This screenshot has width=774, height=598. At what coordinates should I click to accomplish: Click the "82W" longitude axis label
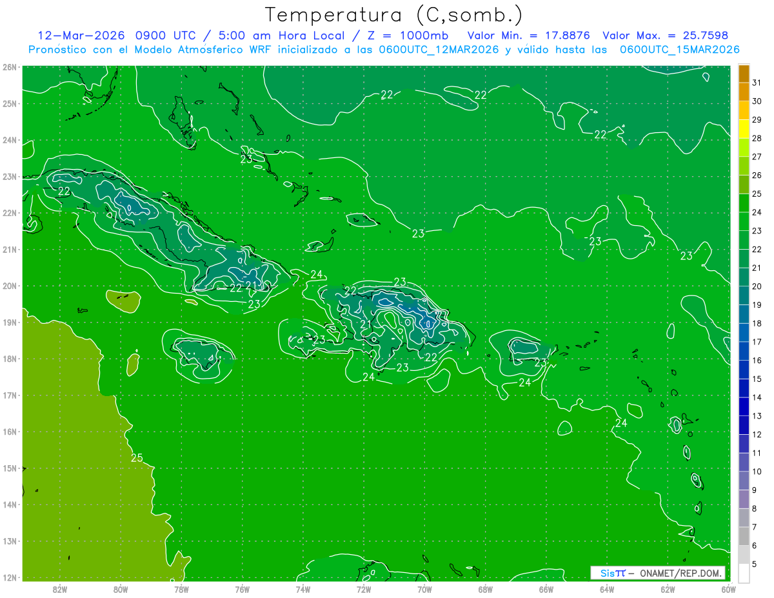60,589
